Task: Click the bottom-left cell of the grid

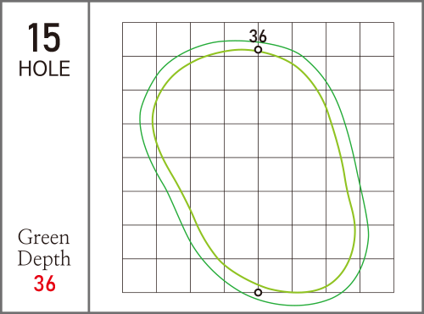Action: tap(139, 275)
